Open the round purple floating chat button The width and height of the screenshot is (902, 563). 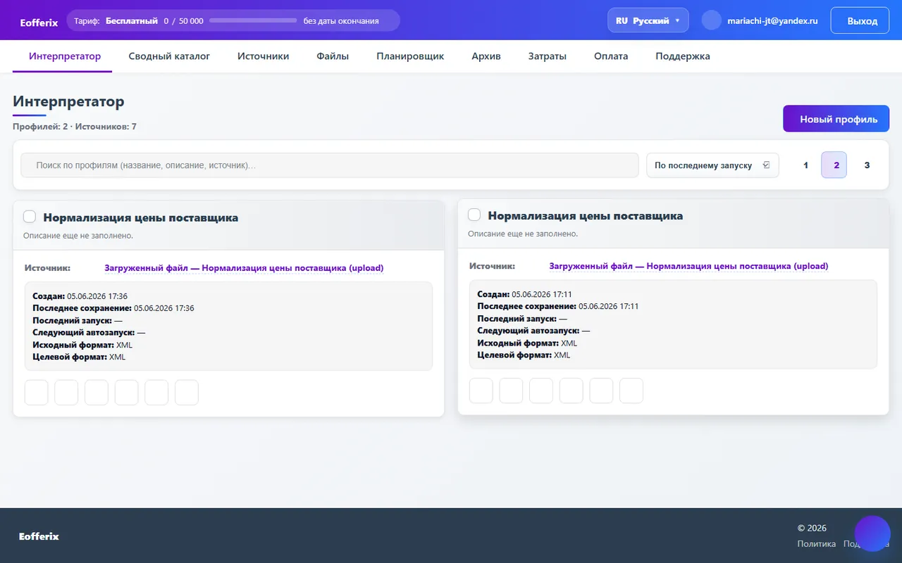872,533
